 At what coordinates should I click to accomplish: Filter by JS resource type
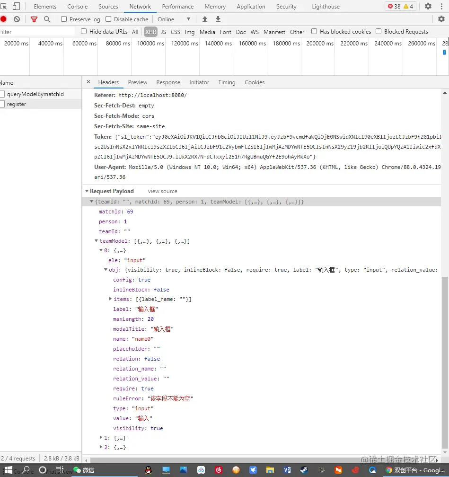163,32
